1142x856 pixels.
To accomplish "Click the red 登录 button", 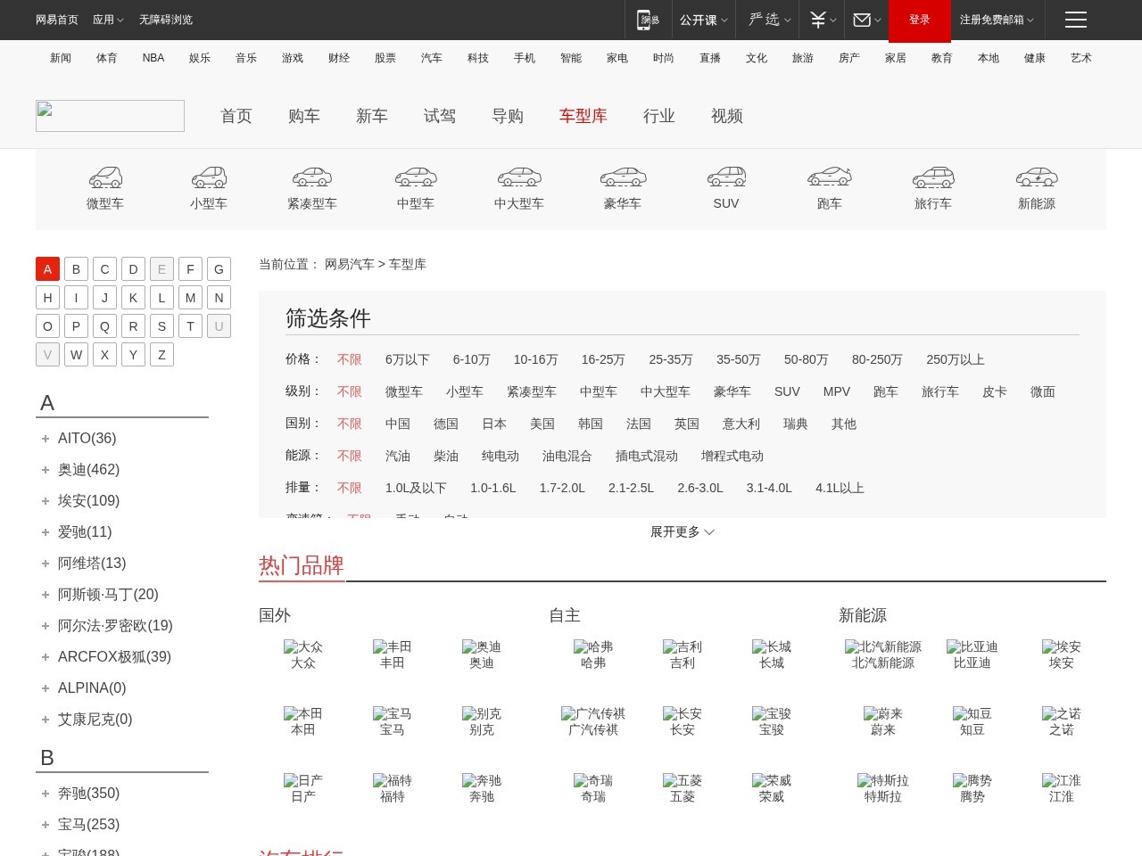I will 920,21.
